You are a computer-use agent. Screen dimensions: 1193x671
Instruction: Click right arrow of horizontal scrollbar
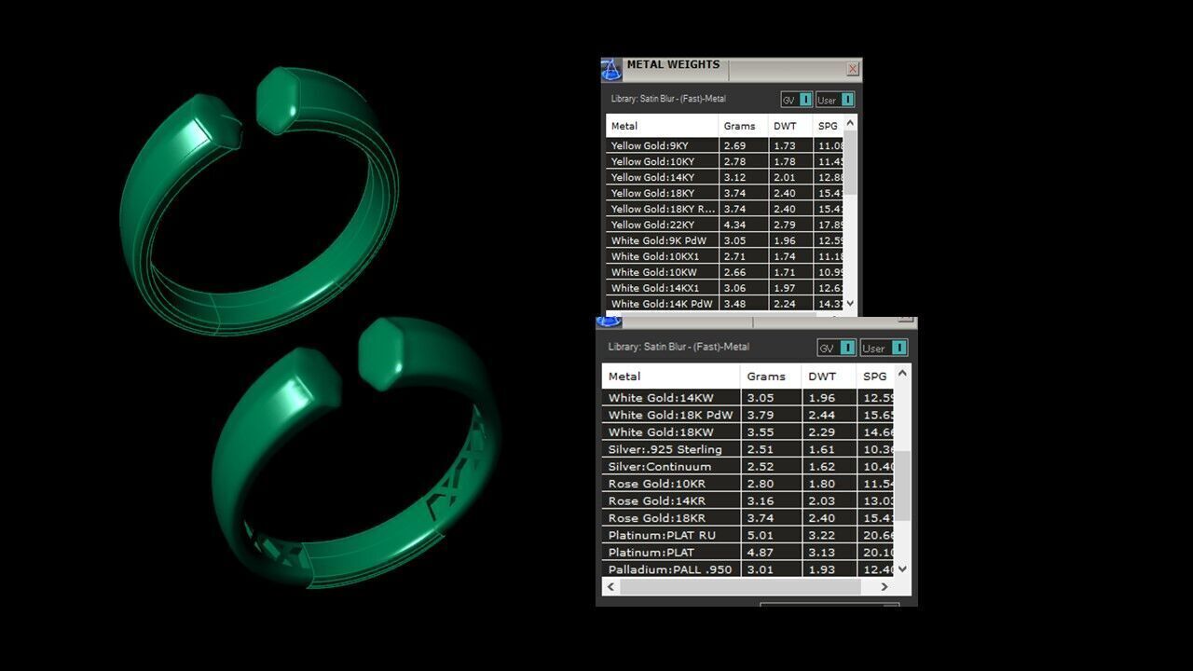click(884, 587)
